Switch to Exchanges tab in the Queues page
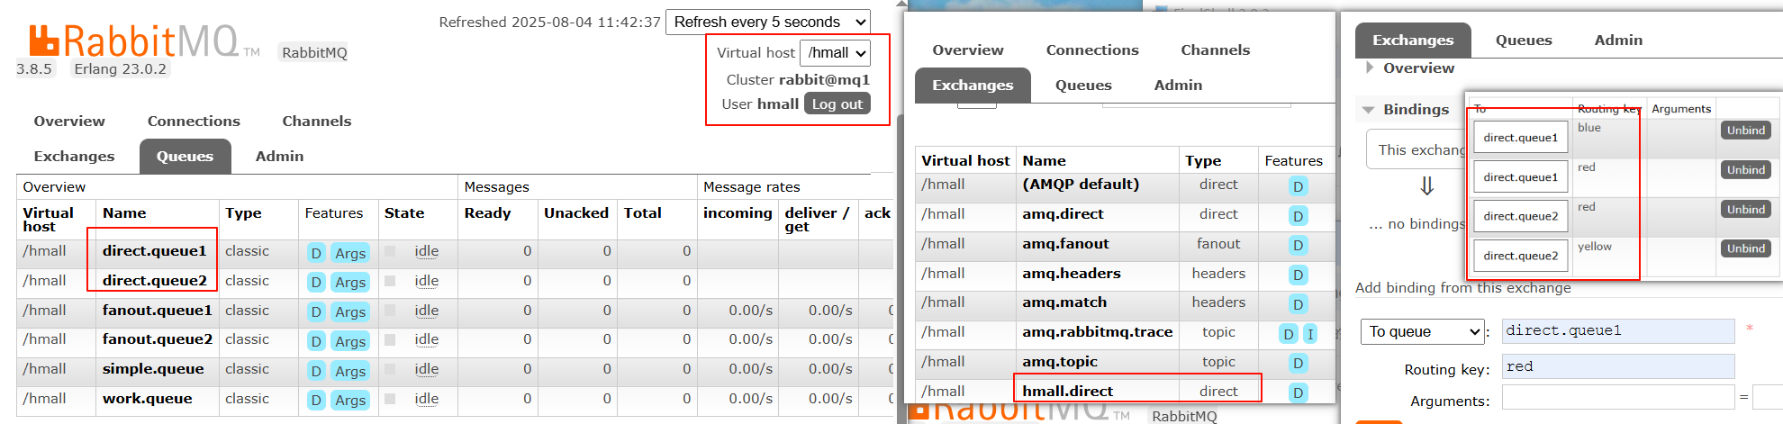 pyautogui.click(x=74, y=156)
